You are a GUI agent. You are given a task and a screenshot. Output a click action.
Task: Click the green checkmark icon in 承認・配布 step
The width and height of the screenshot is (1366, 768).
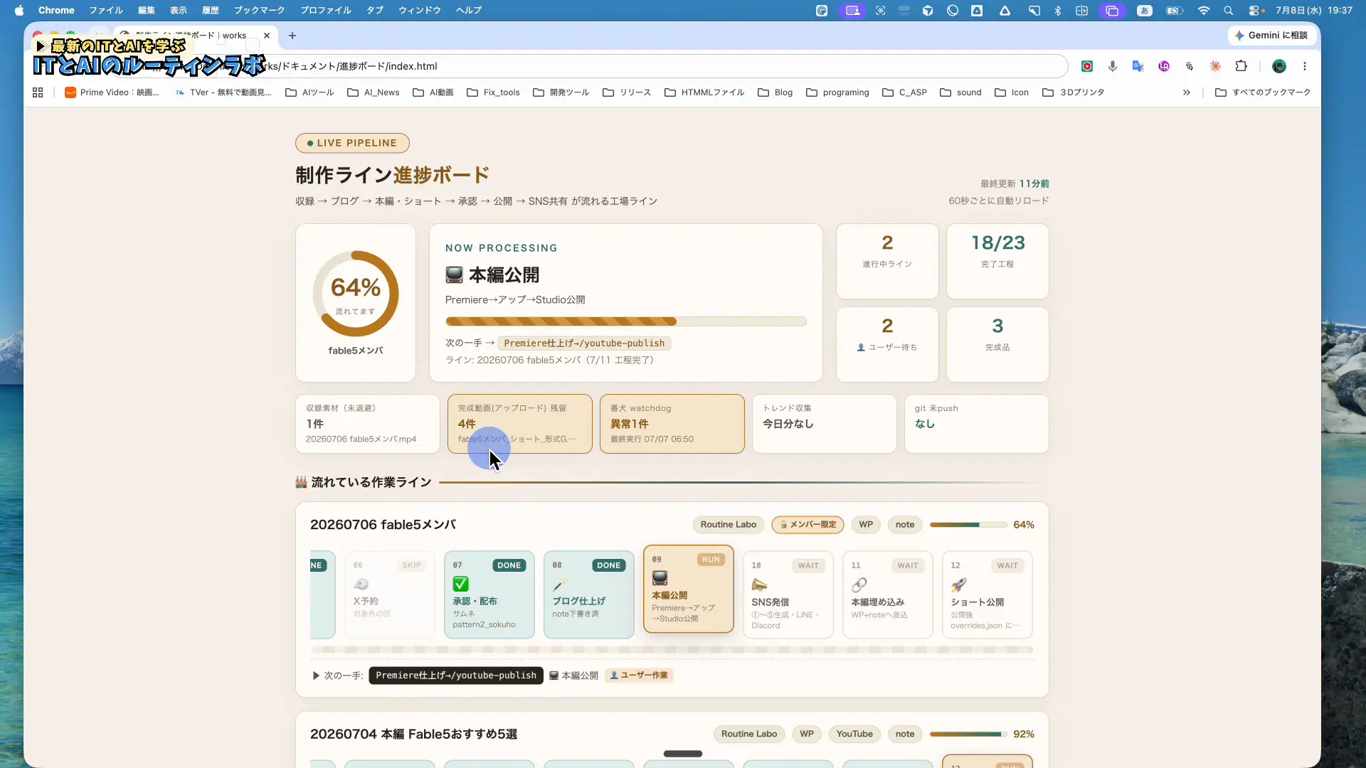pos(461,585)
